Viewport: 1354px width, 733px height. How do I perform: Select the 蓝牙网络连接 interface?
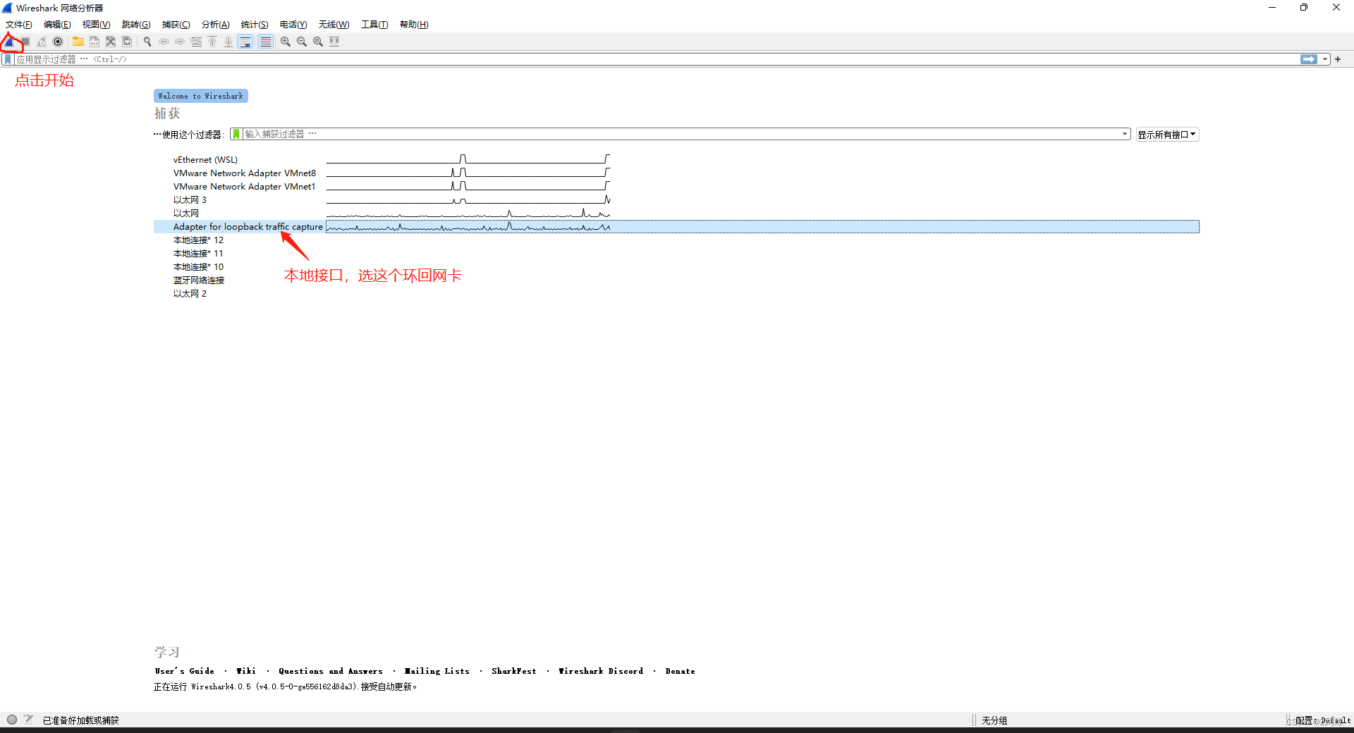[676, 280]
